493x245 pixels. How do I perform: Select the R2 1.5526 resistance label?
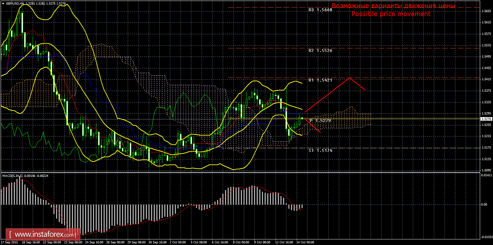320,51
